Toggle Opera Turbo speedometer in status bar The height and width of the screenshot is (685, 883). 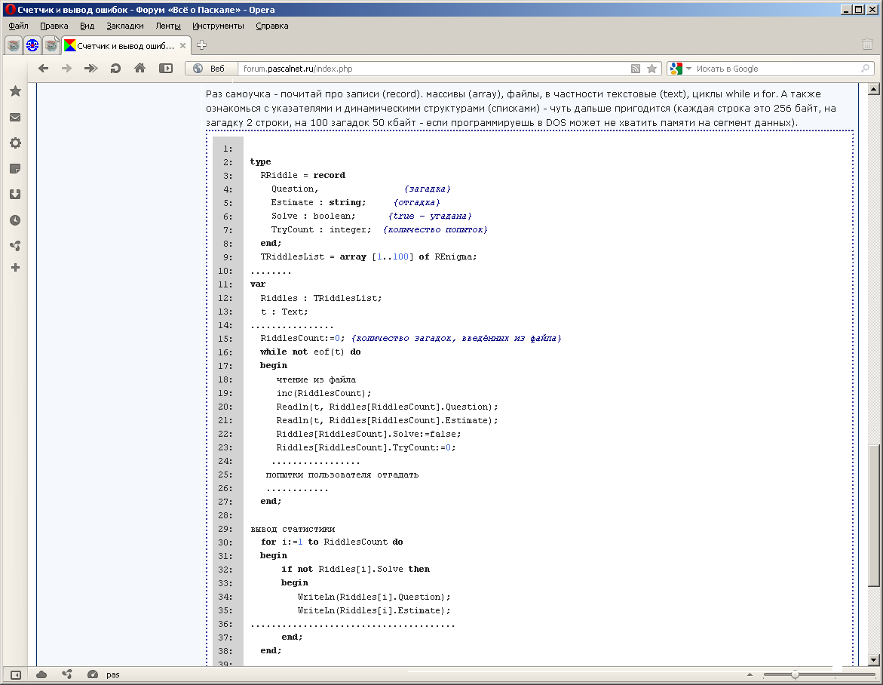(x=93, y=674)
